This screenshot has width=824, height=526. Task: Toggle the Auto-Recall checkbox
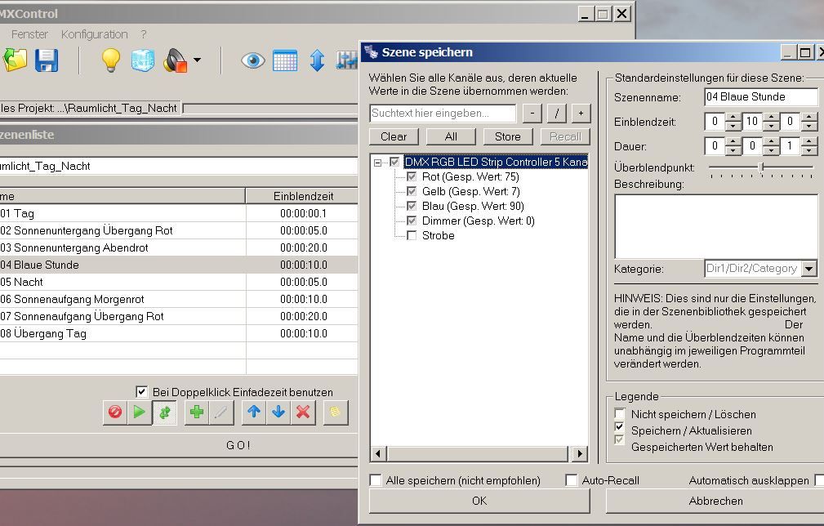572,480
